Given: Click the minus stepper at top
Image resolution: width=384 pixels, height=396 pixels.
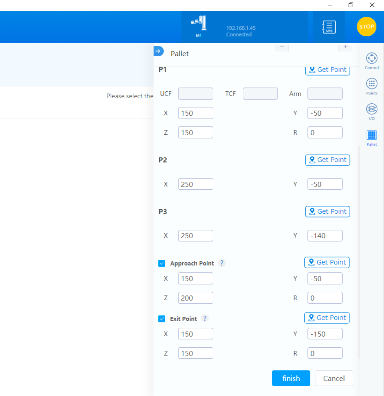Looking at the screenshot, I should coord(282,46).
